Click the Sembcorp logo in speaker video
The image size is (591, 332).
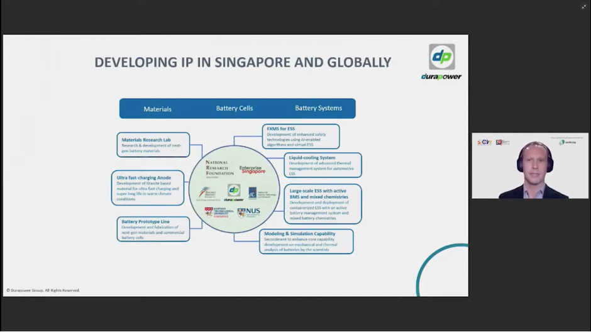(568, 142)
